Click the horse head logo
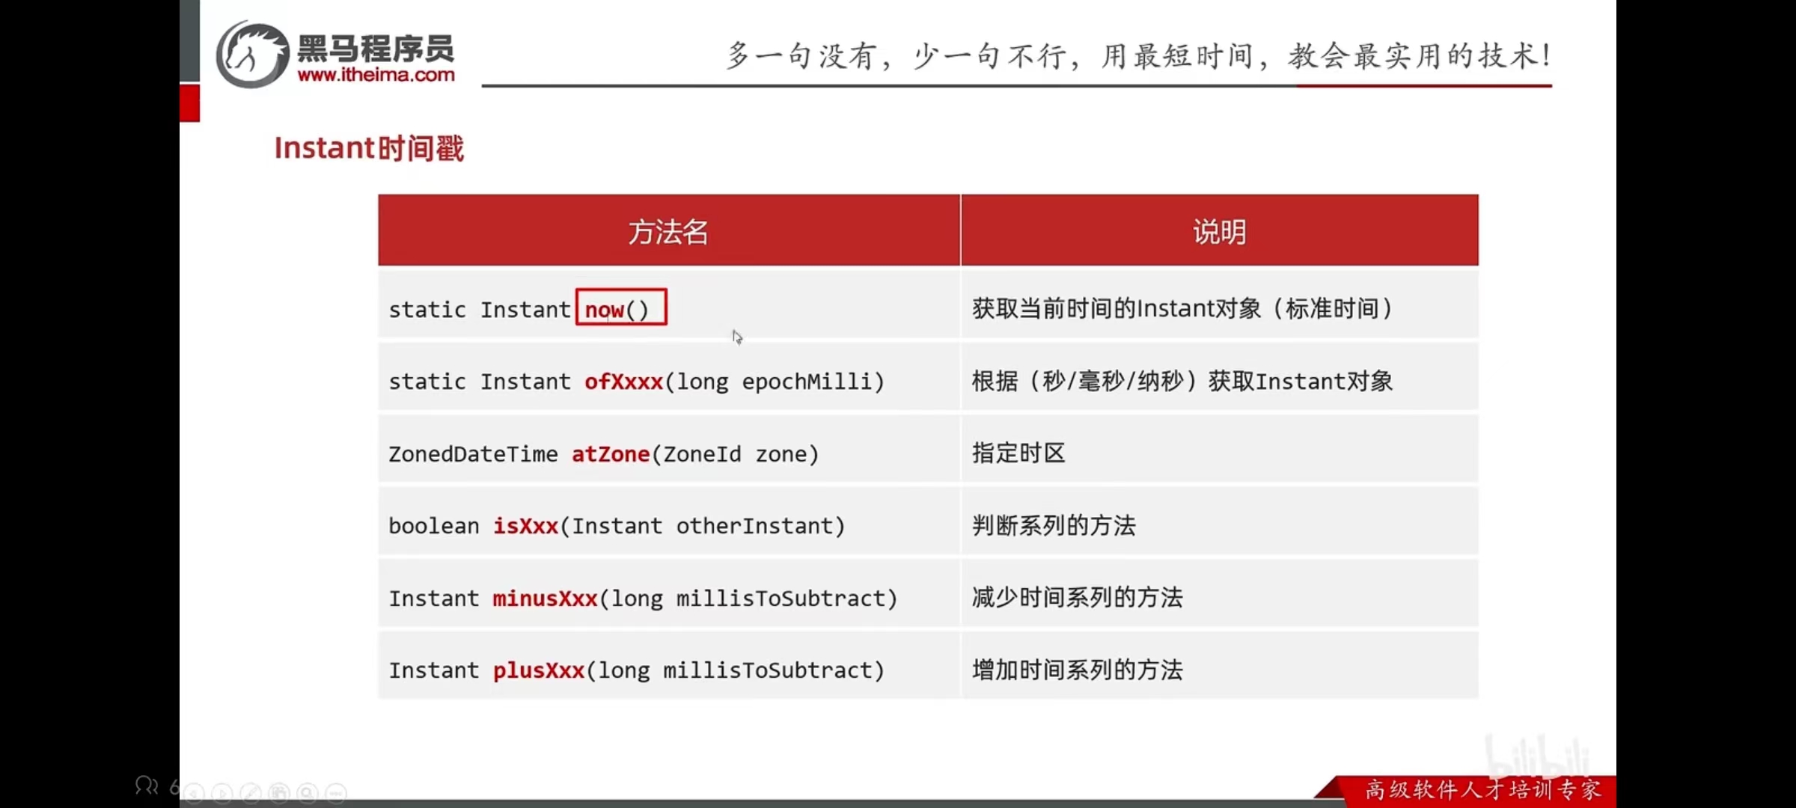Image resolution: width=1796 pixels, height=808 pixels. point(252,55)
